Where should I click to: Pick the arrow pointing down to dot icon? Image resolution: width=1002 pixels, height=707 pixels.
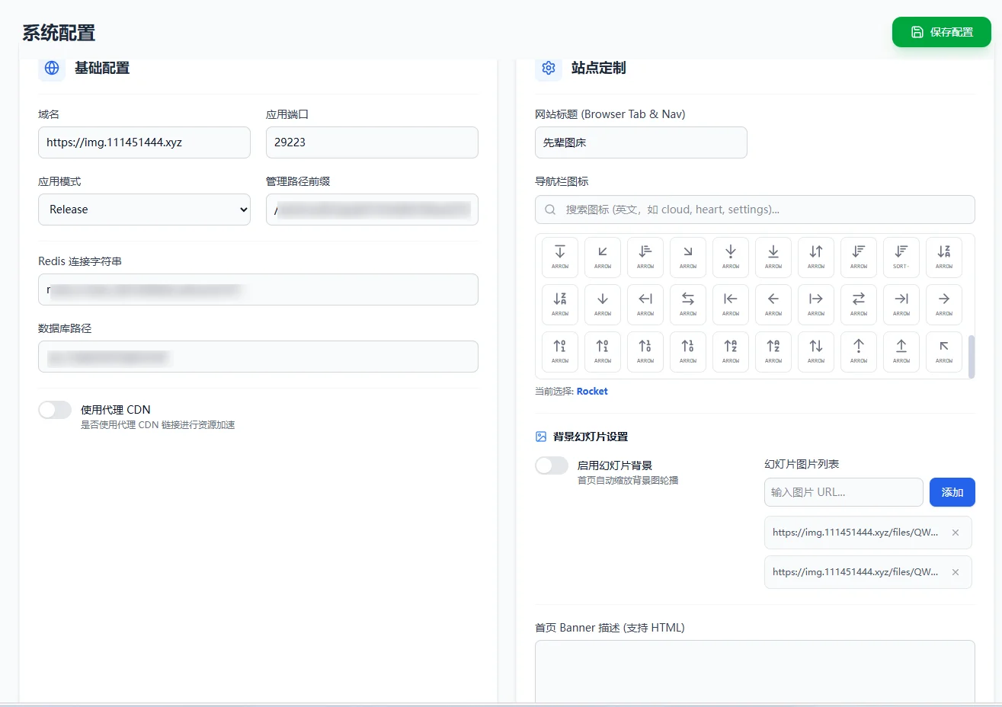[x=731, y=257]
